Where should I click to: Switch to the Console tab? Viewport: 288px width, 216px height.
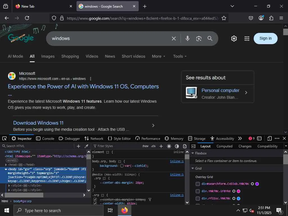point(45,138)
